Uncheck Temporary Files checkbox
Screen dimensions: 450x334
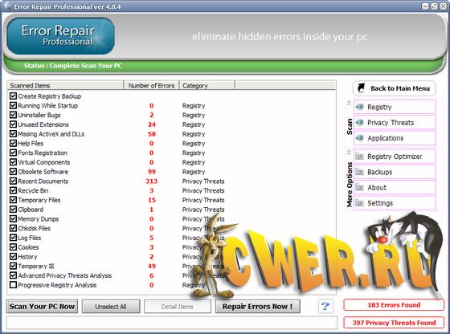(x=13, y=200)
